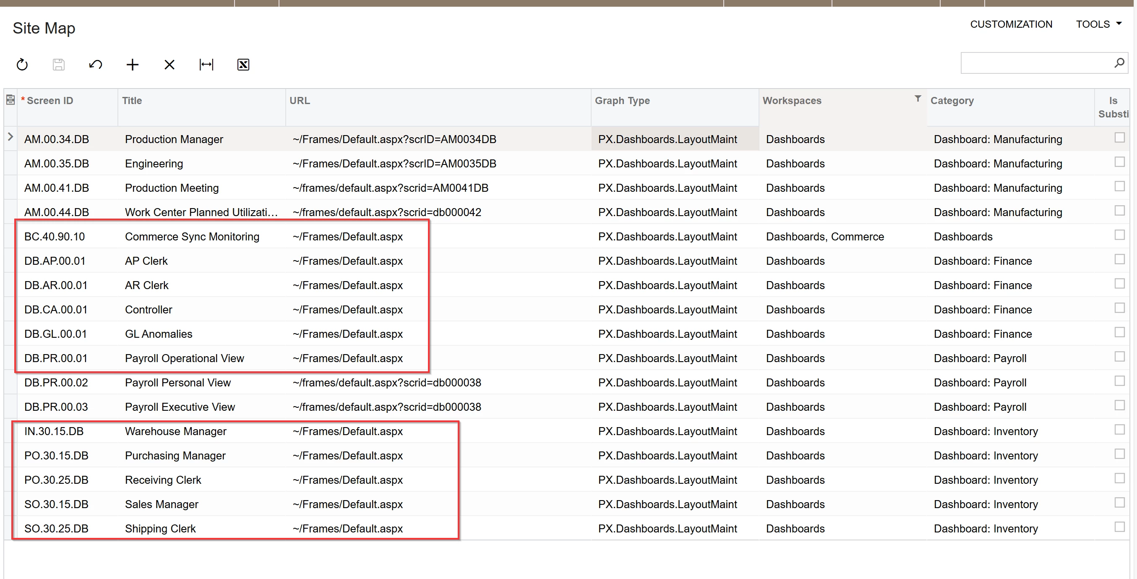
Task: Expand row arrow beside AM.00.34.DB
Action: (10, 137)
